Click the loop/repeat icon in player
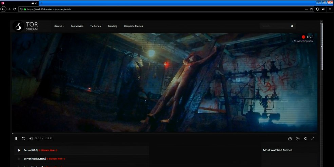334x167 pixels. [x=24, y=138]
